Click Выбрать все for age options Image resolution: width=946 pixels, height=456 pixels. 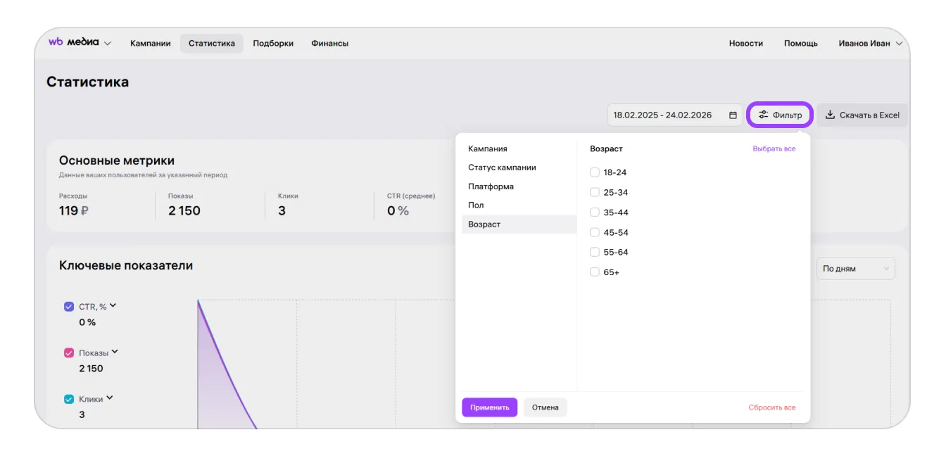[774, 149]
